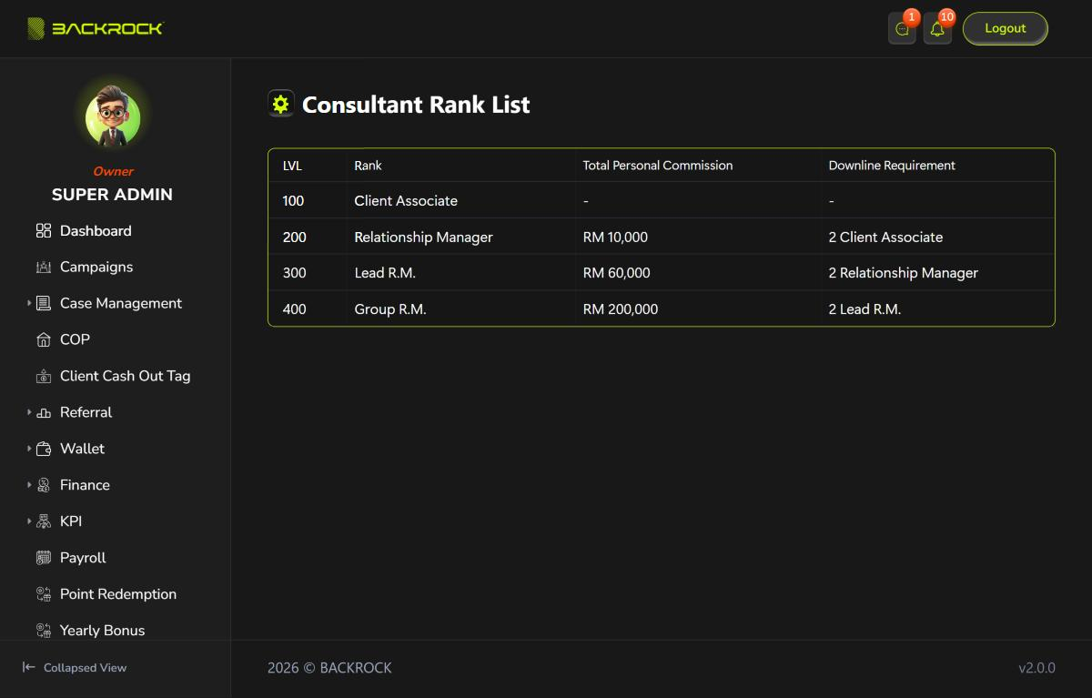This screenshot has height=698, width=1092.
Task: Click the Total Personal Commission header
Action: tap(658, 166)
